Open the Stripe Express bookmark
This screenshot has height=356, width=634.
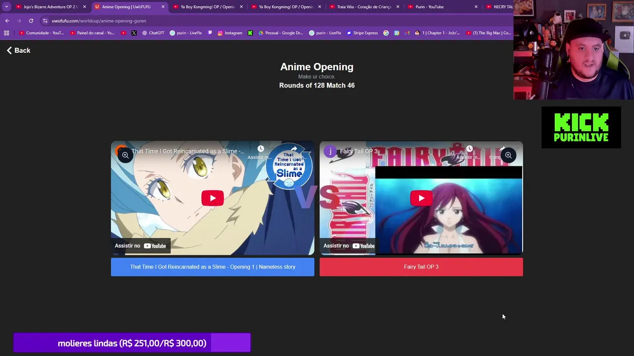[x=362, y=33]
